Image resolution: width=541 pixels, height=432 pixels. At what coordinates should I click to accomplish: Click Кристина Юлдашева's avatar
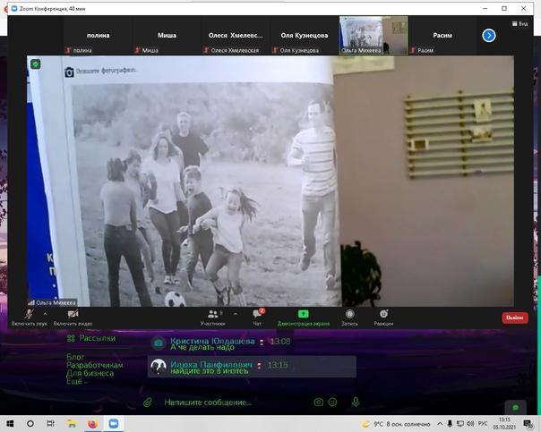point(159,343)
